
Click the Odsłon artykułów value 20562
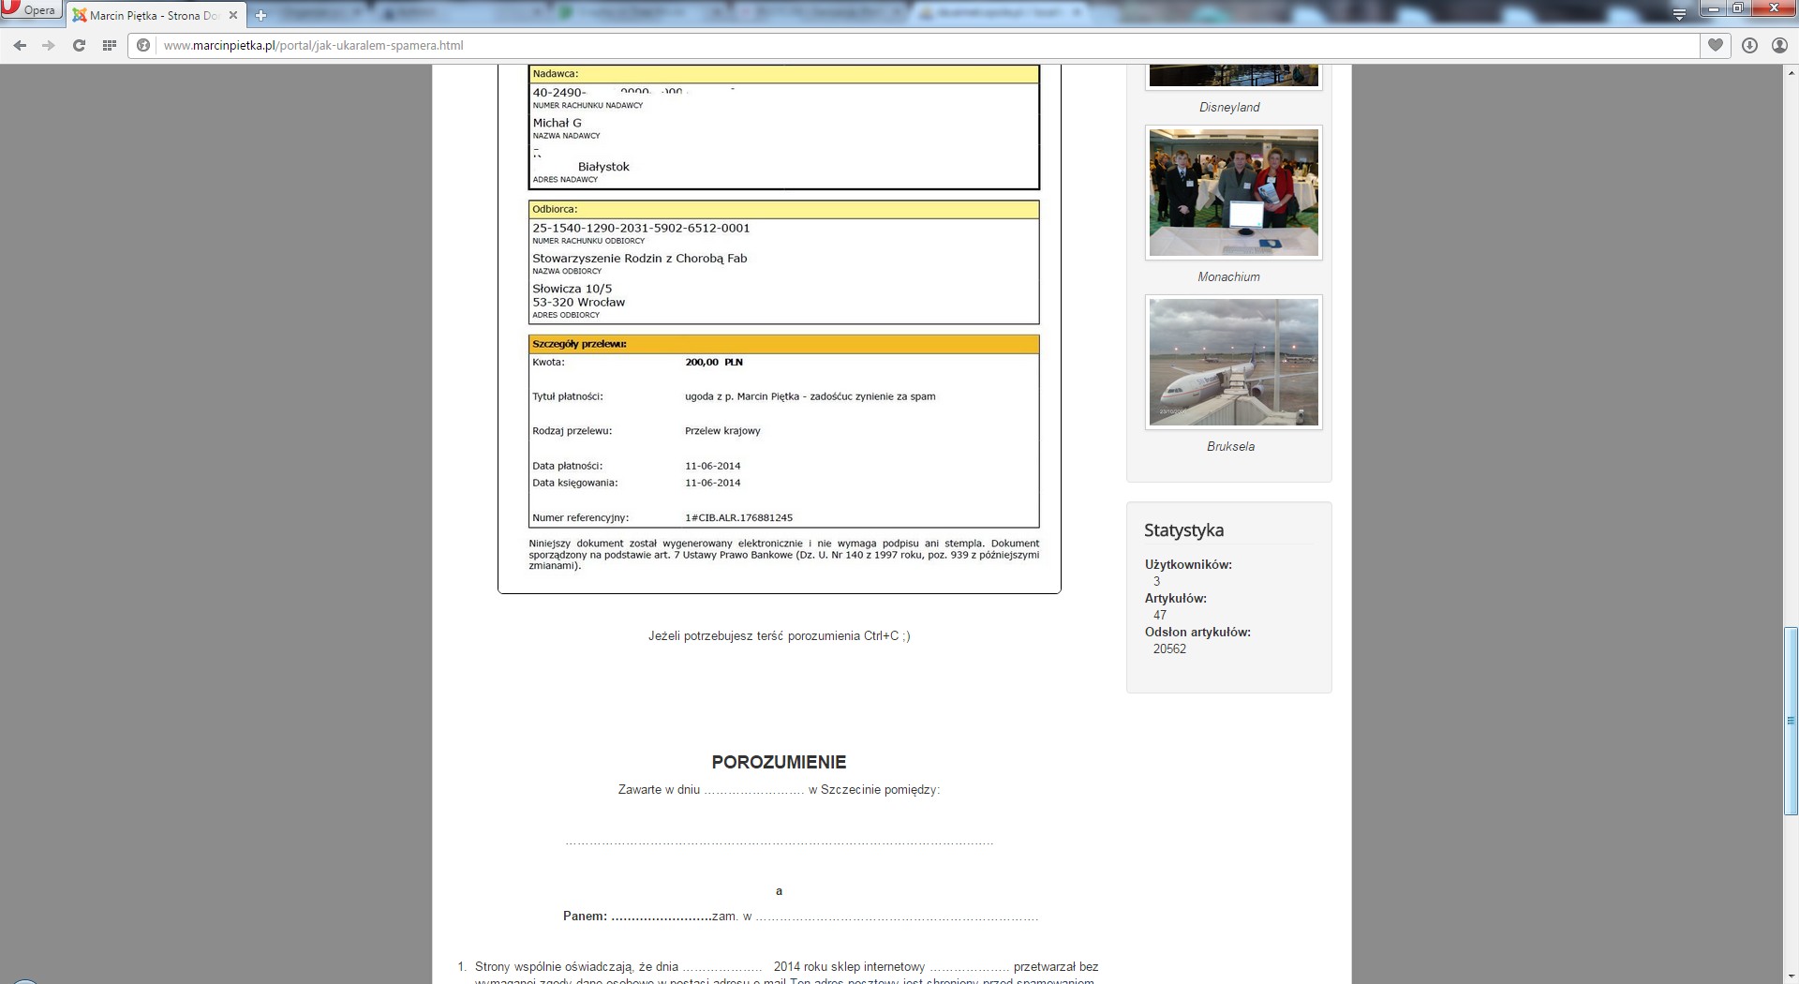pos(1169,649)
